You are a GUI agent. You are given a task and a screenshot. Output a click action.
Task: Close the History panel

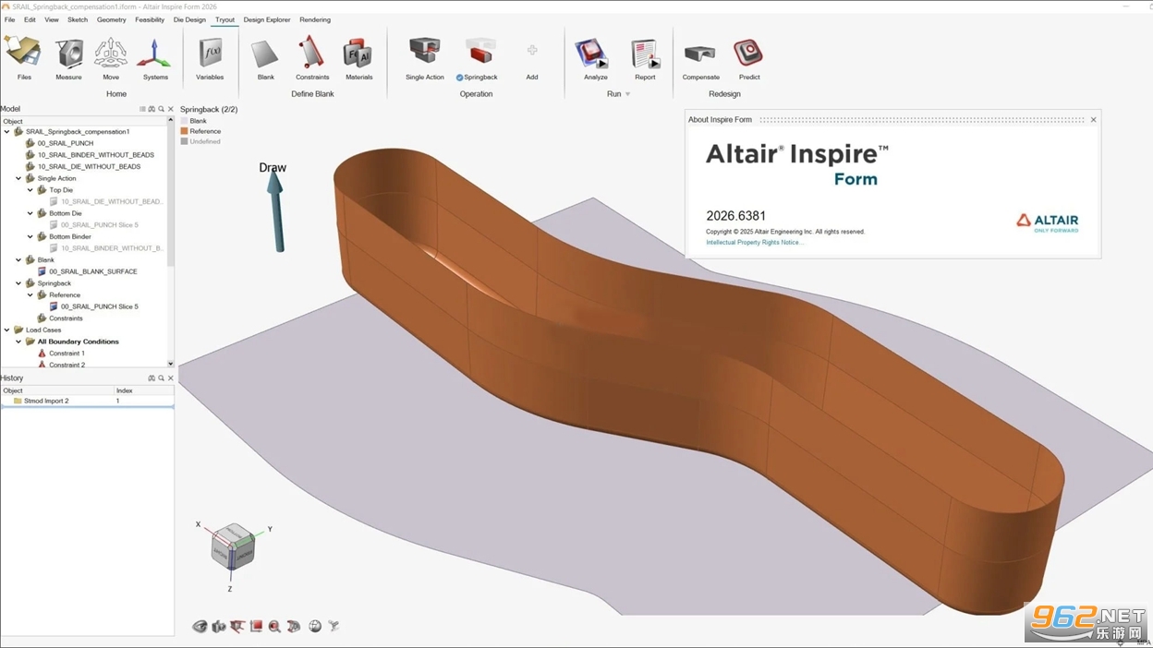coord(170,378)
